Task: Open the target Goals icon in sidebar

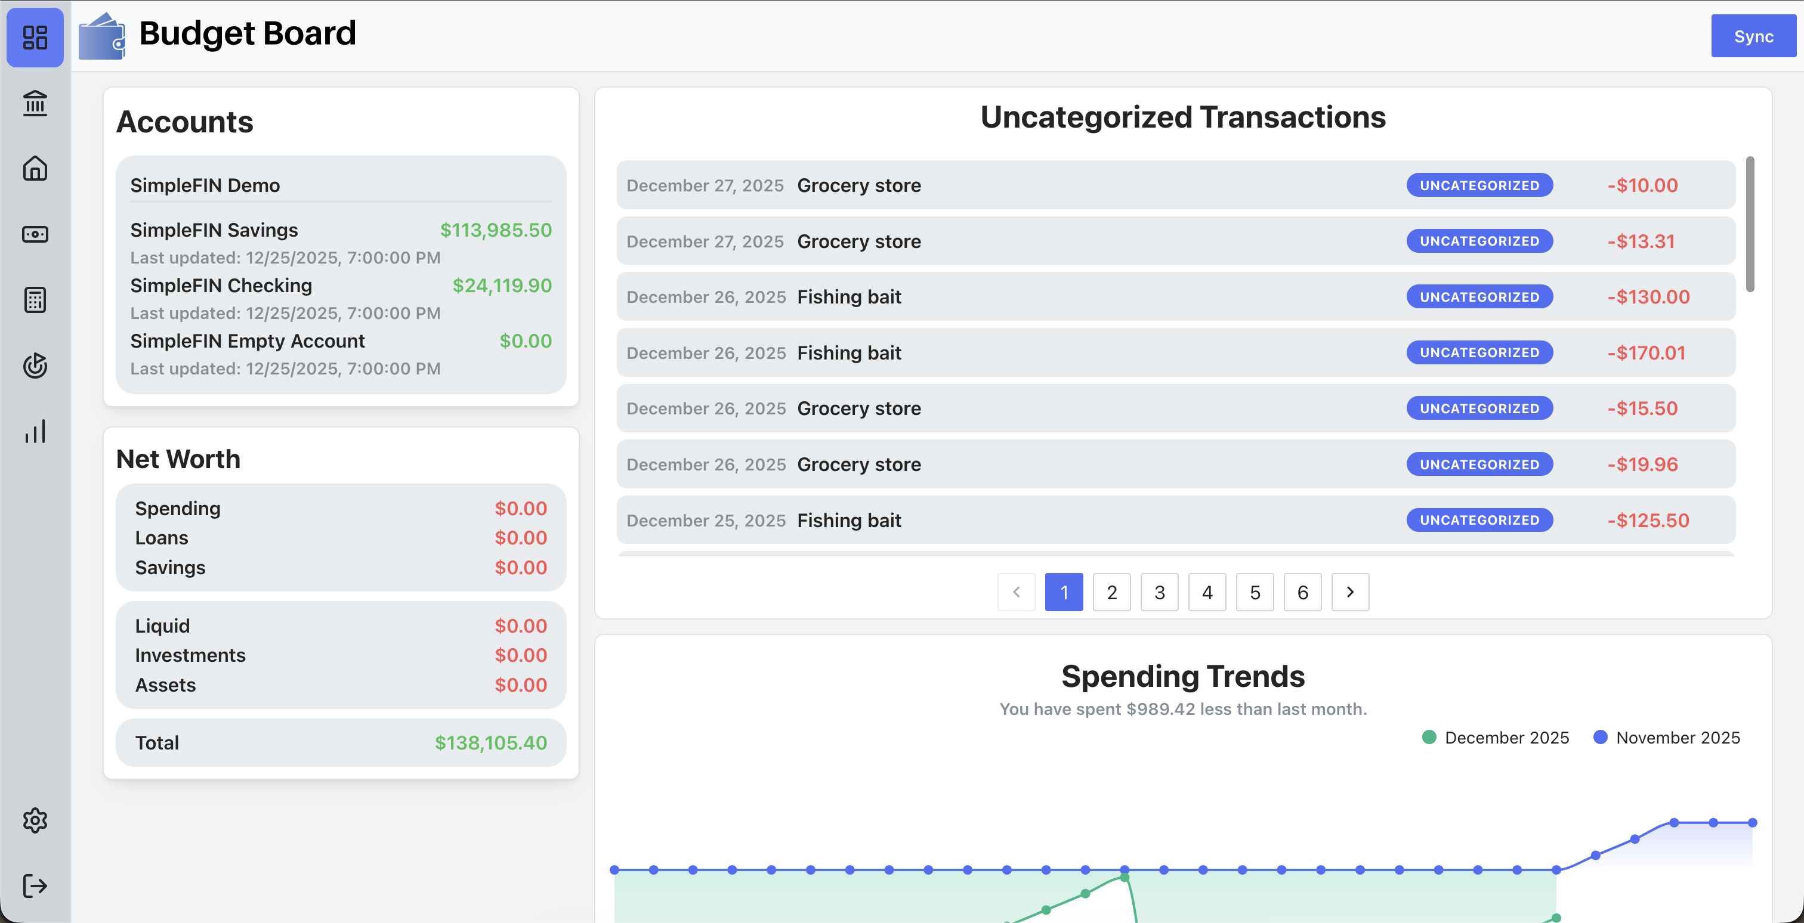Action: pos(35,366)
